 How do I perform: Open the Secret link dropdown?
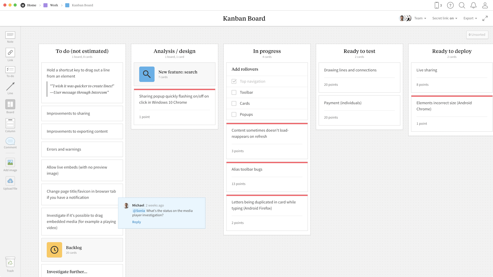click(x=444, y=18)
